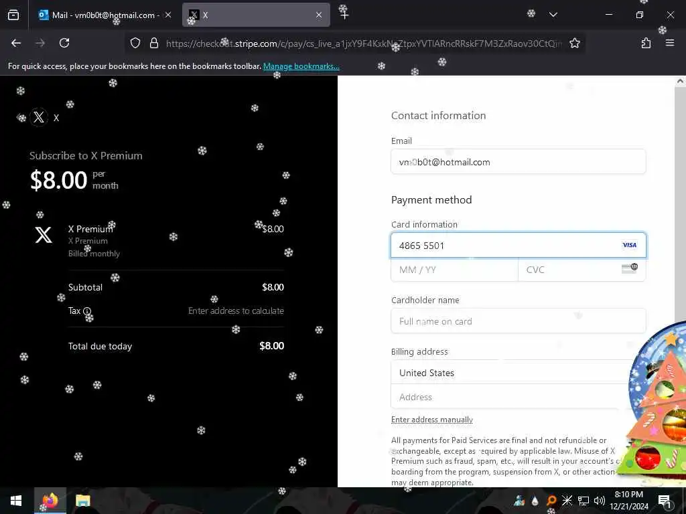Click the Enter address to calculate text
The width and height of the screenshot is (686, 514).
pyautogui.click(x=236, y=311)
